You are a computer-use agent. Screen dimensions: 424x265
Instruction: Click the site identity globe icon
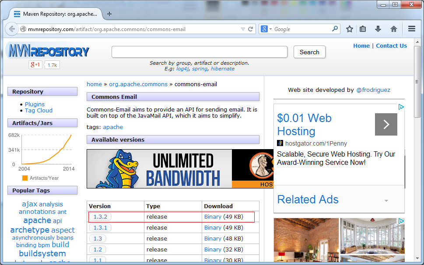coord(23,29)
